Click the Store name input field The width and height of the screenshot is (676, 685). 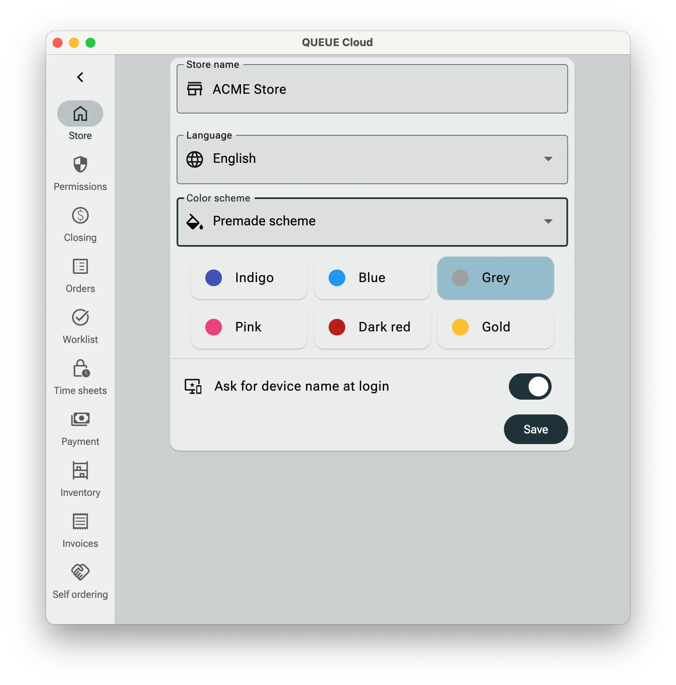point(372,90)
